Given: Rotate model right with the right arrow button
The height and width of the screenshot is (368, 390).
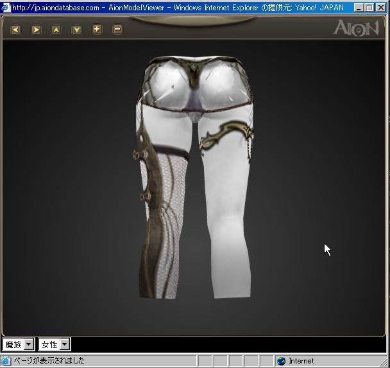Looking at the screenshot, I should (36, 30).
